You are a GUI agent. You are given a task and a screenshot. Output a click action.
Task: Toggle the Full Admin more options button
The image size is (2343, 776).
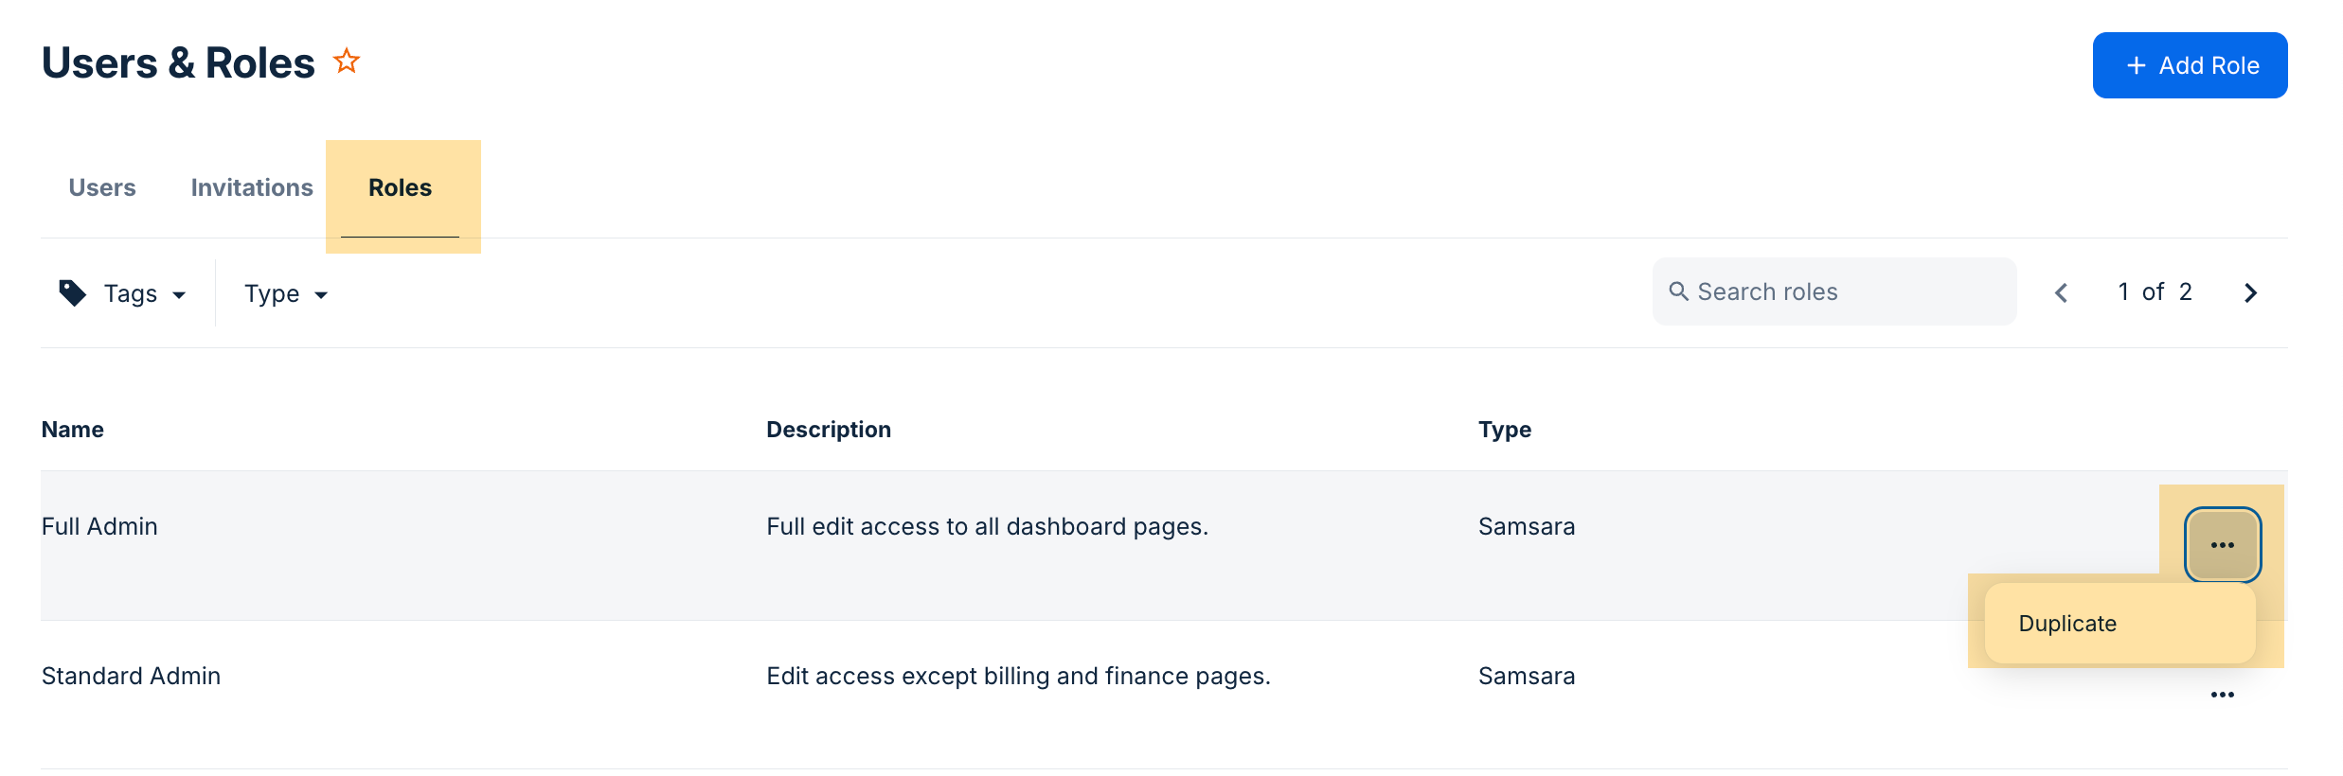[2222, 545]
